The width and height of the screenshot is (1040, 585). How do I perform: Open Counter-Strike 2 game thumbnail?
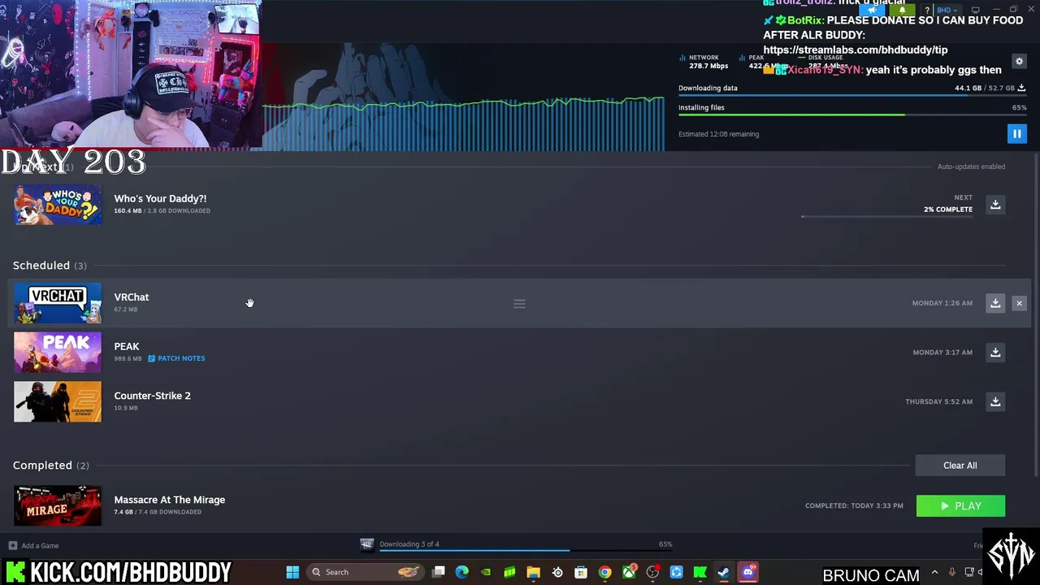(58, 401)
